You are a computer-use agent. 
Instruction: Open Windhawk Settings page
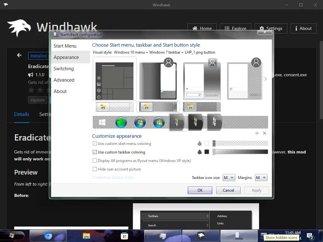pos(271,28)
